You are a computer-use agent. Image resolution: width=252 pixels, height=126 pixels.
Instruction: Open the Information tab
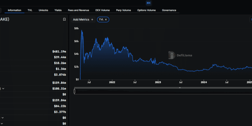click(14, 10)
